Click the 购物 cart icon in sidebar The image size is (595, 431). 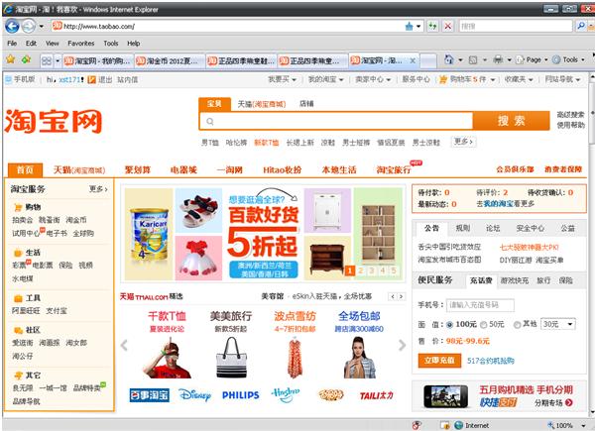(x=18, y=207)
